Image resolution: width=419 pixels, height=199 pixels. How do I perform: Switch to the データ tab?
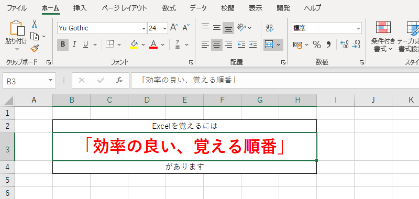tap(199, 8)
